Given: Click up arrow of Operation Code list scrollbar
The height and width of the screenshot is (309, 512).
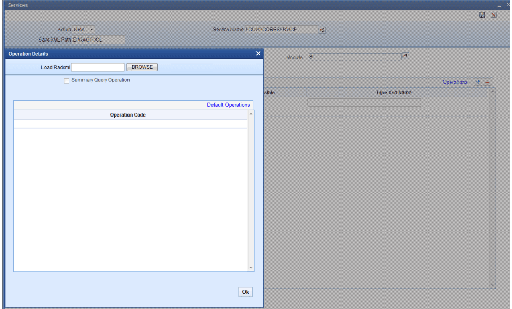Looking at the screenshot, I should coord(251,114).
